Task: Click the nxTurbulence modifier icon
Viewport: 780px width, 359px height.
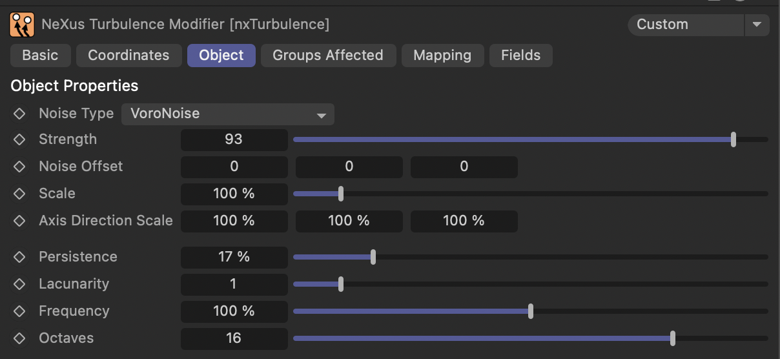Action: coord(23,25)
